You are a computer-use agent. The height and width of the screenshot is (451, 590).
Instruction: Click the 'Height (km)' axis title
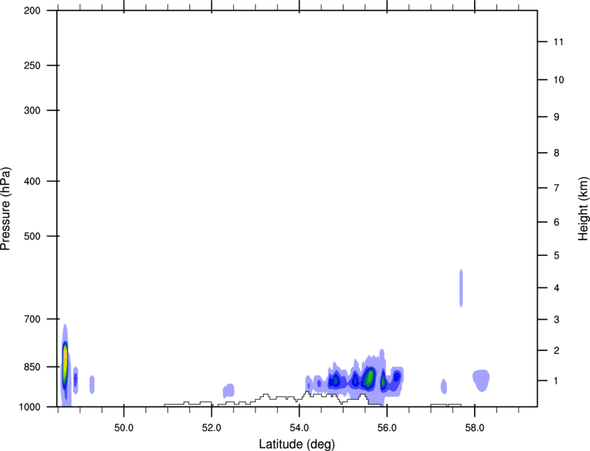pos(583,209)
